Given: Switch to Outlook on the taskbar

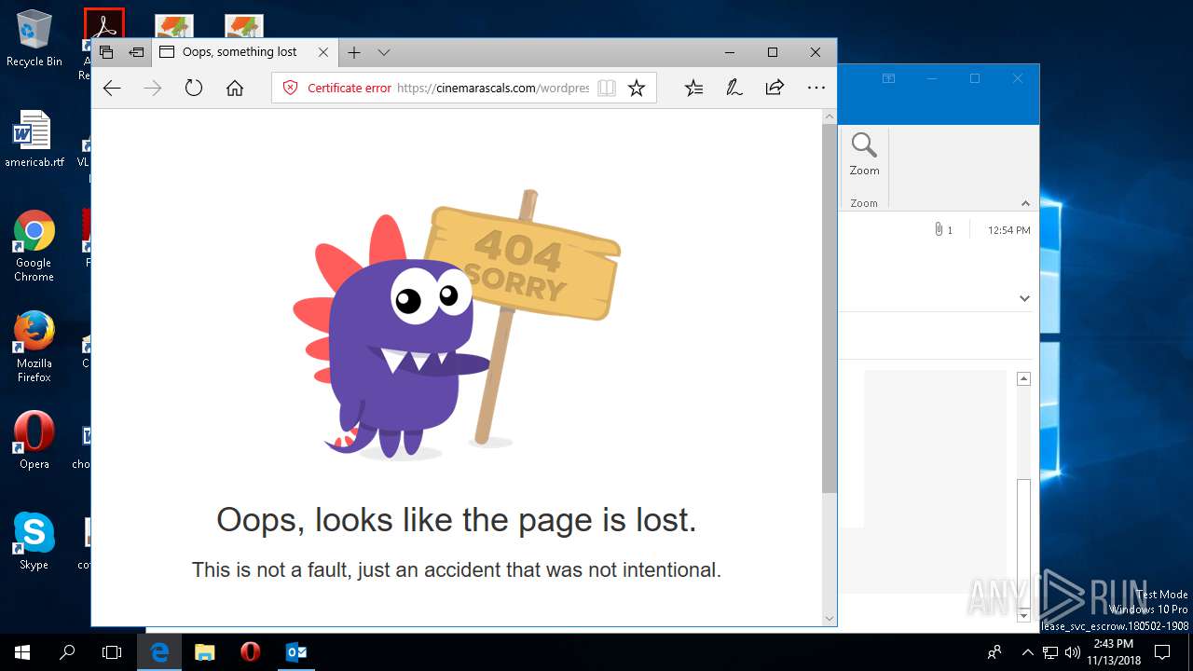Looking at the screenshot, I should pyautogui.click(x=295, y=652).
